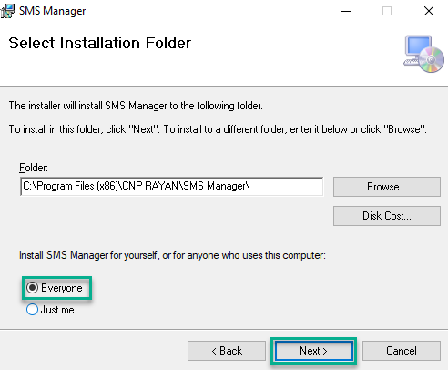The width and height of the screenshot is (448, 370).
Task: Click the "Folder:" field label
Action: (x=34, y=168)
